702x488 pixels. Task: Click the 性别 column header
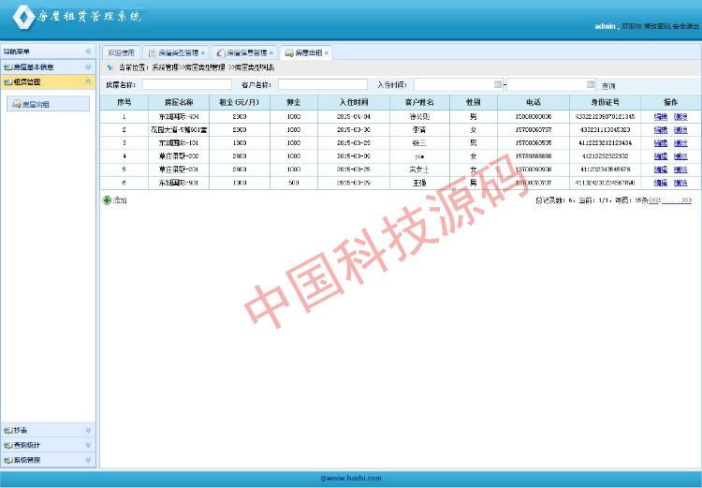pyautogui.click(x=474, y=102)
